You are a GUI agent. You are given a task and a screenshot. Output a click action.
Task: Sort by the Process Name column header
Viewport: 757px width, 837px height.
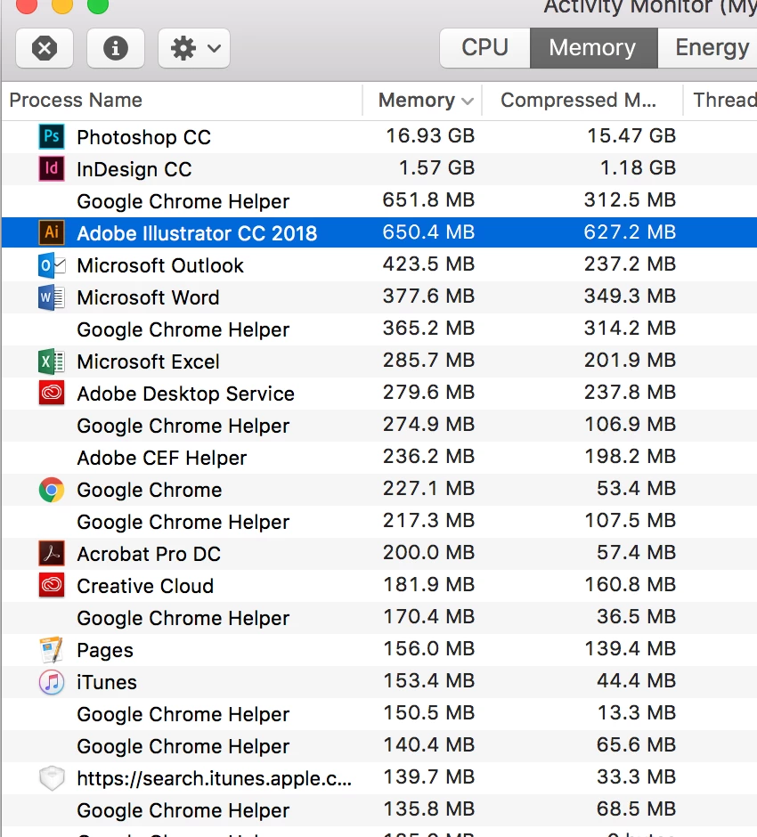76,101
